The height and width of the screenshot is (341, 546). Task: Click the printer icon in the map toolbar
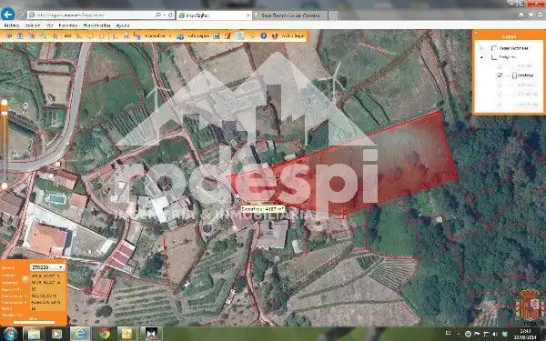pos(126,36)
